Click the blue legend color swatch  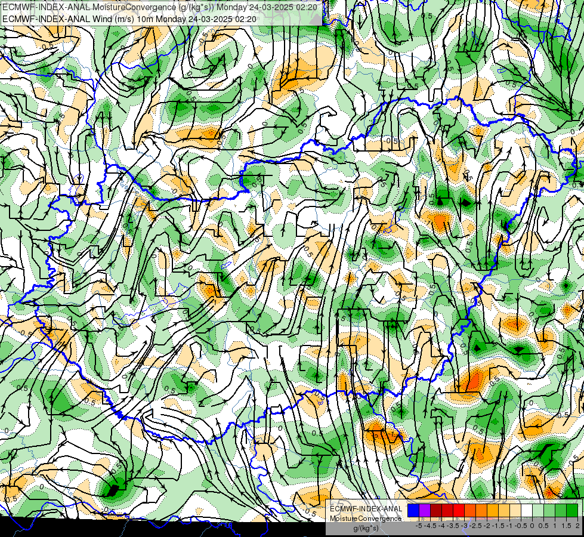pyautogui.click(x=413, y=511)
